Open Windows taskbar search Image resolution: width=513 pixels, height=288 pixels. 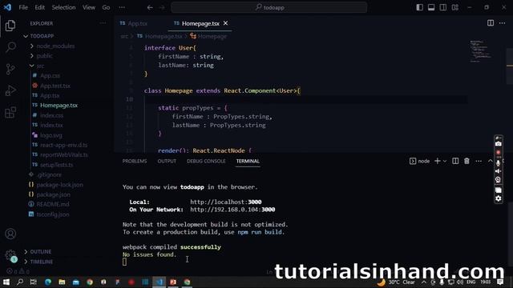pos(20,282)
